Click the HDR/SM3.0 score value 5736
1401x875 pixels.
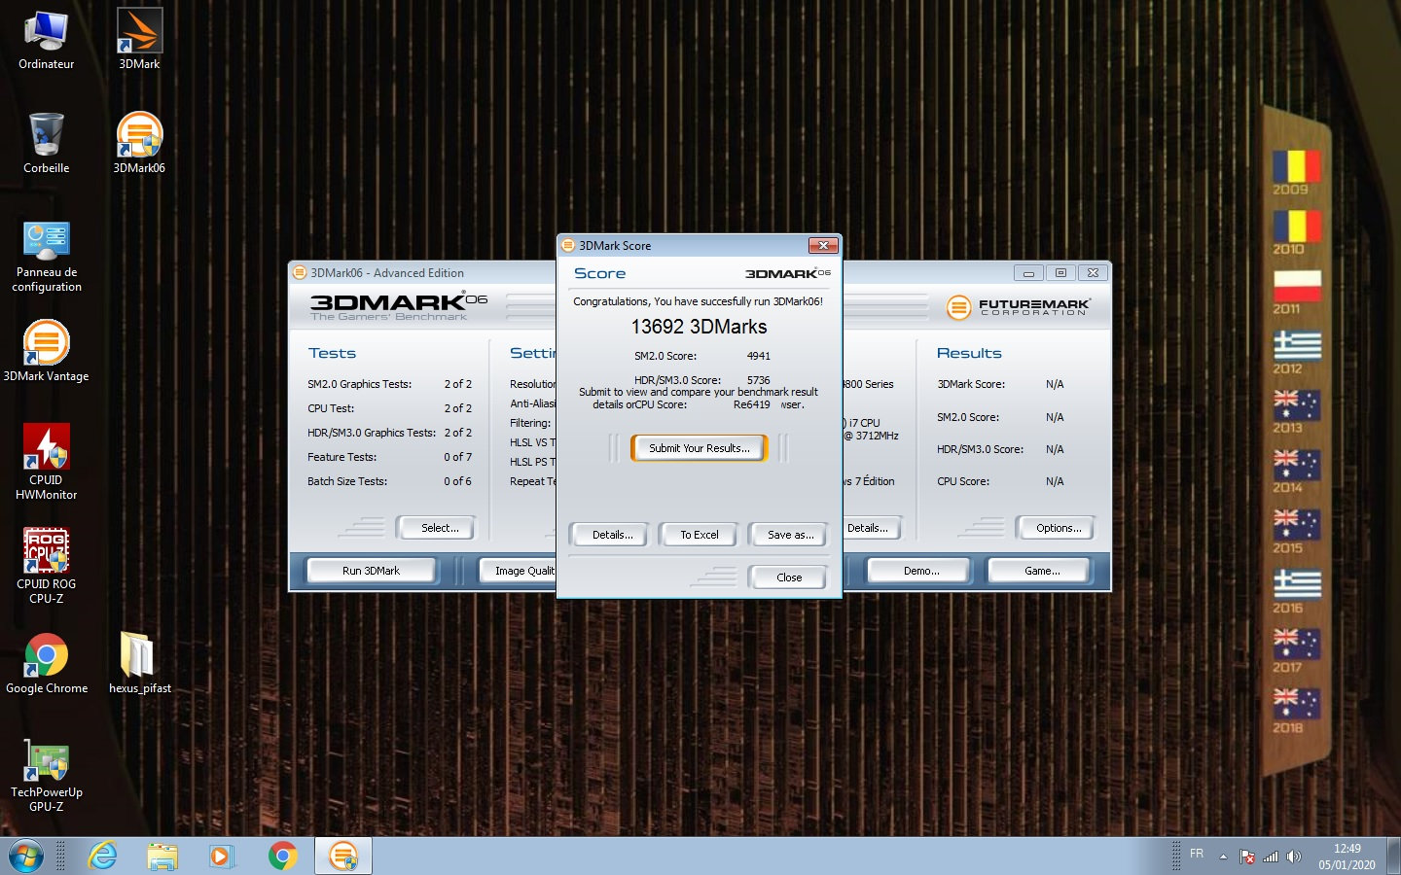[759, 380]
